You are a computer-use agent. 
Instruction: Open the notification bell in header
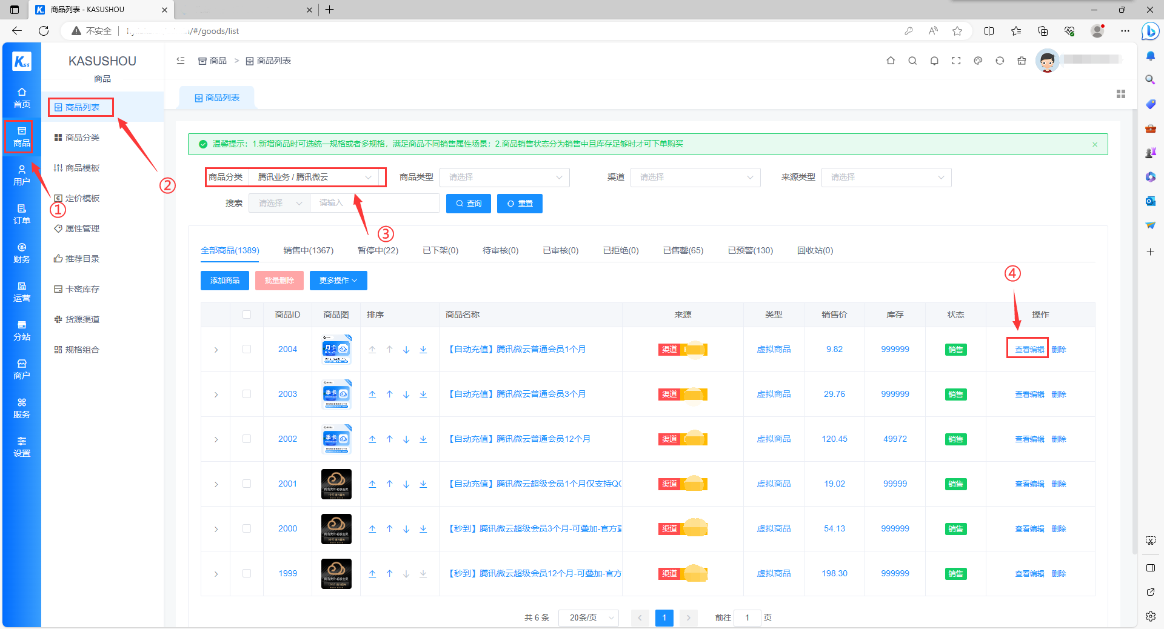(x=934, y=61)
